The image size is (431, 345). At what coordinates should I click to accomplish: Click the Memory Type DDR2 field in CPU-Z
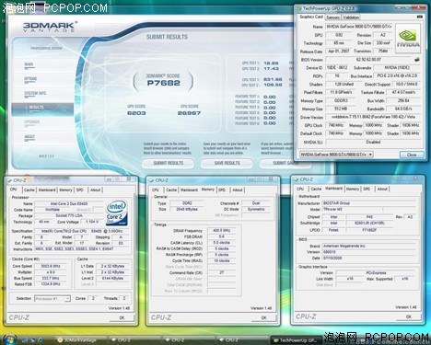(187, 203)
